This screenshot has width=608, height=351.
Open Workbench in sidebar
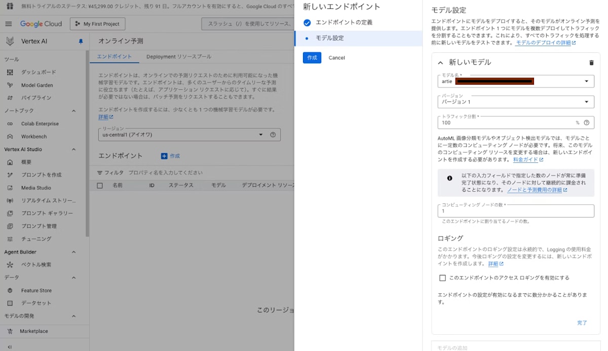pos(34,136)
